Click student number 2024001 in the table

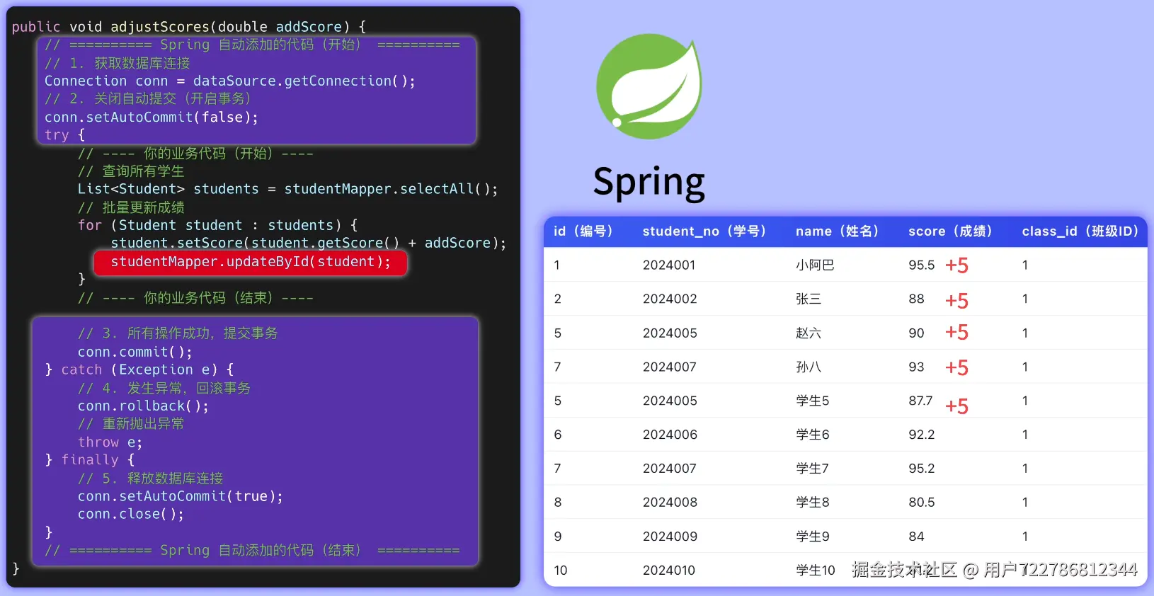point(669,265)
